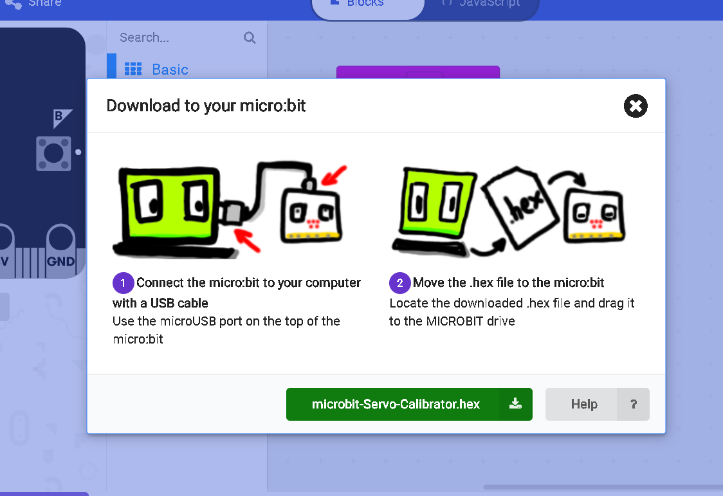Screen dimensions: 723x496
Task: Click the 'Use the microUSB port' instruction text
Action: click(226, 330)
